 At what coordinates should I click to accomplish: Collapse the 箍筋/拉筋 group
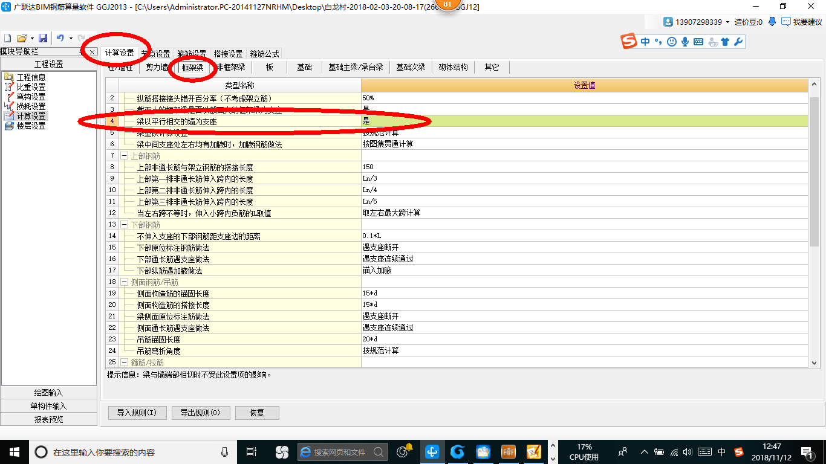click(124, 362)
